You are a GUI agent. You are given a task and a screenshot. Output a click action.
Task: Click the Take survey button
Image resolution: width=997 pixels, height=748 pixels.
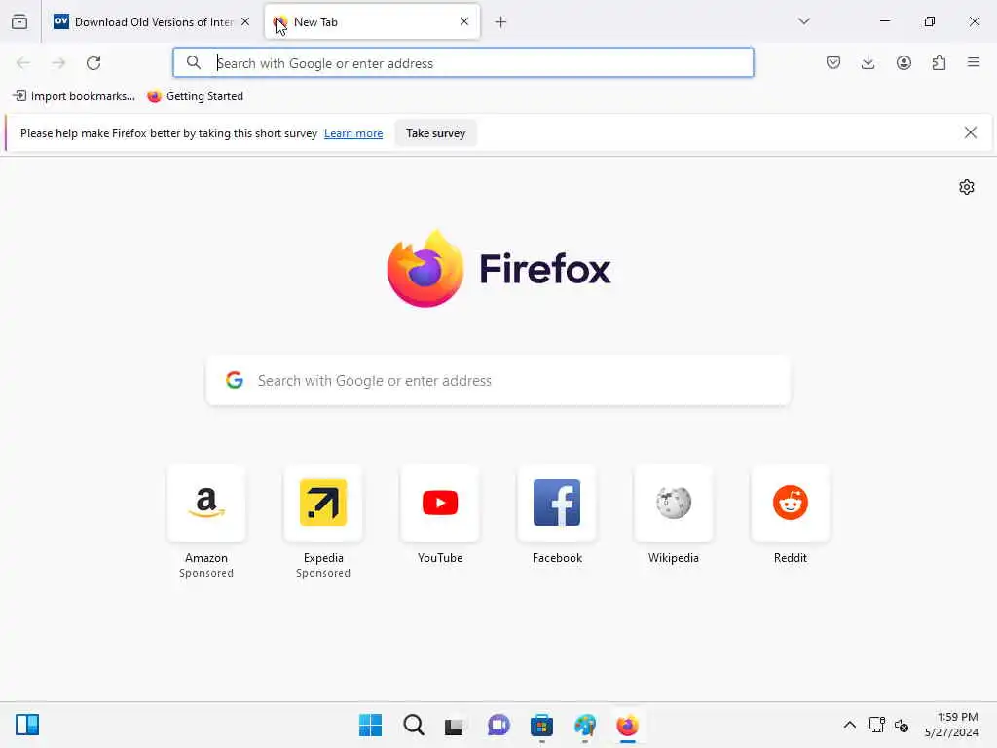pyautogui.click(x=435, y=133)
